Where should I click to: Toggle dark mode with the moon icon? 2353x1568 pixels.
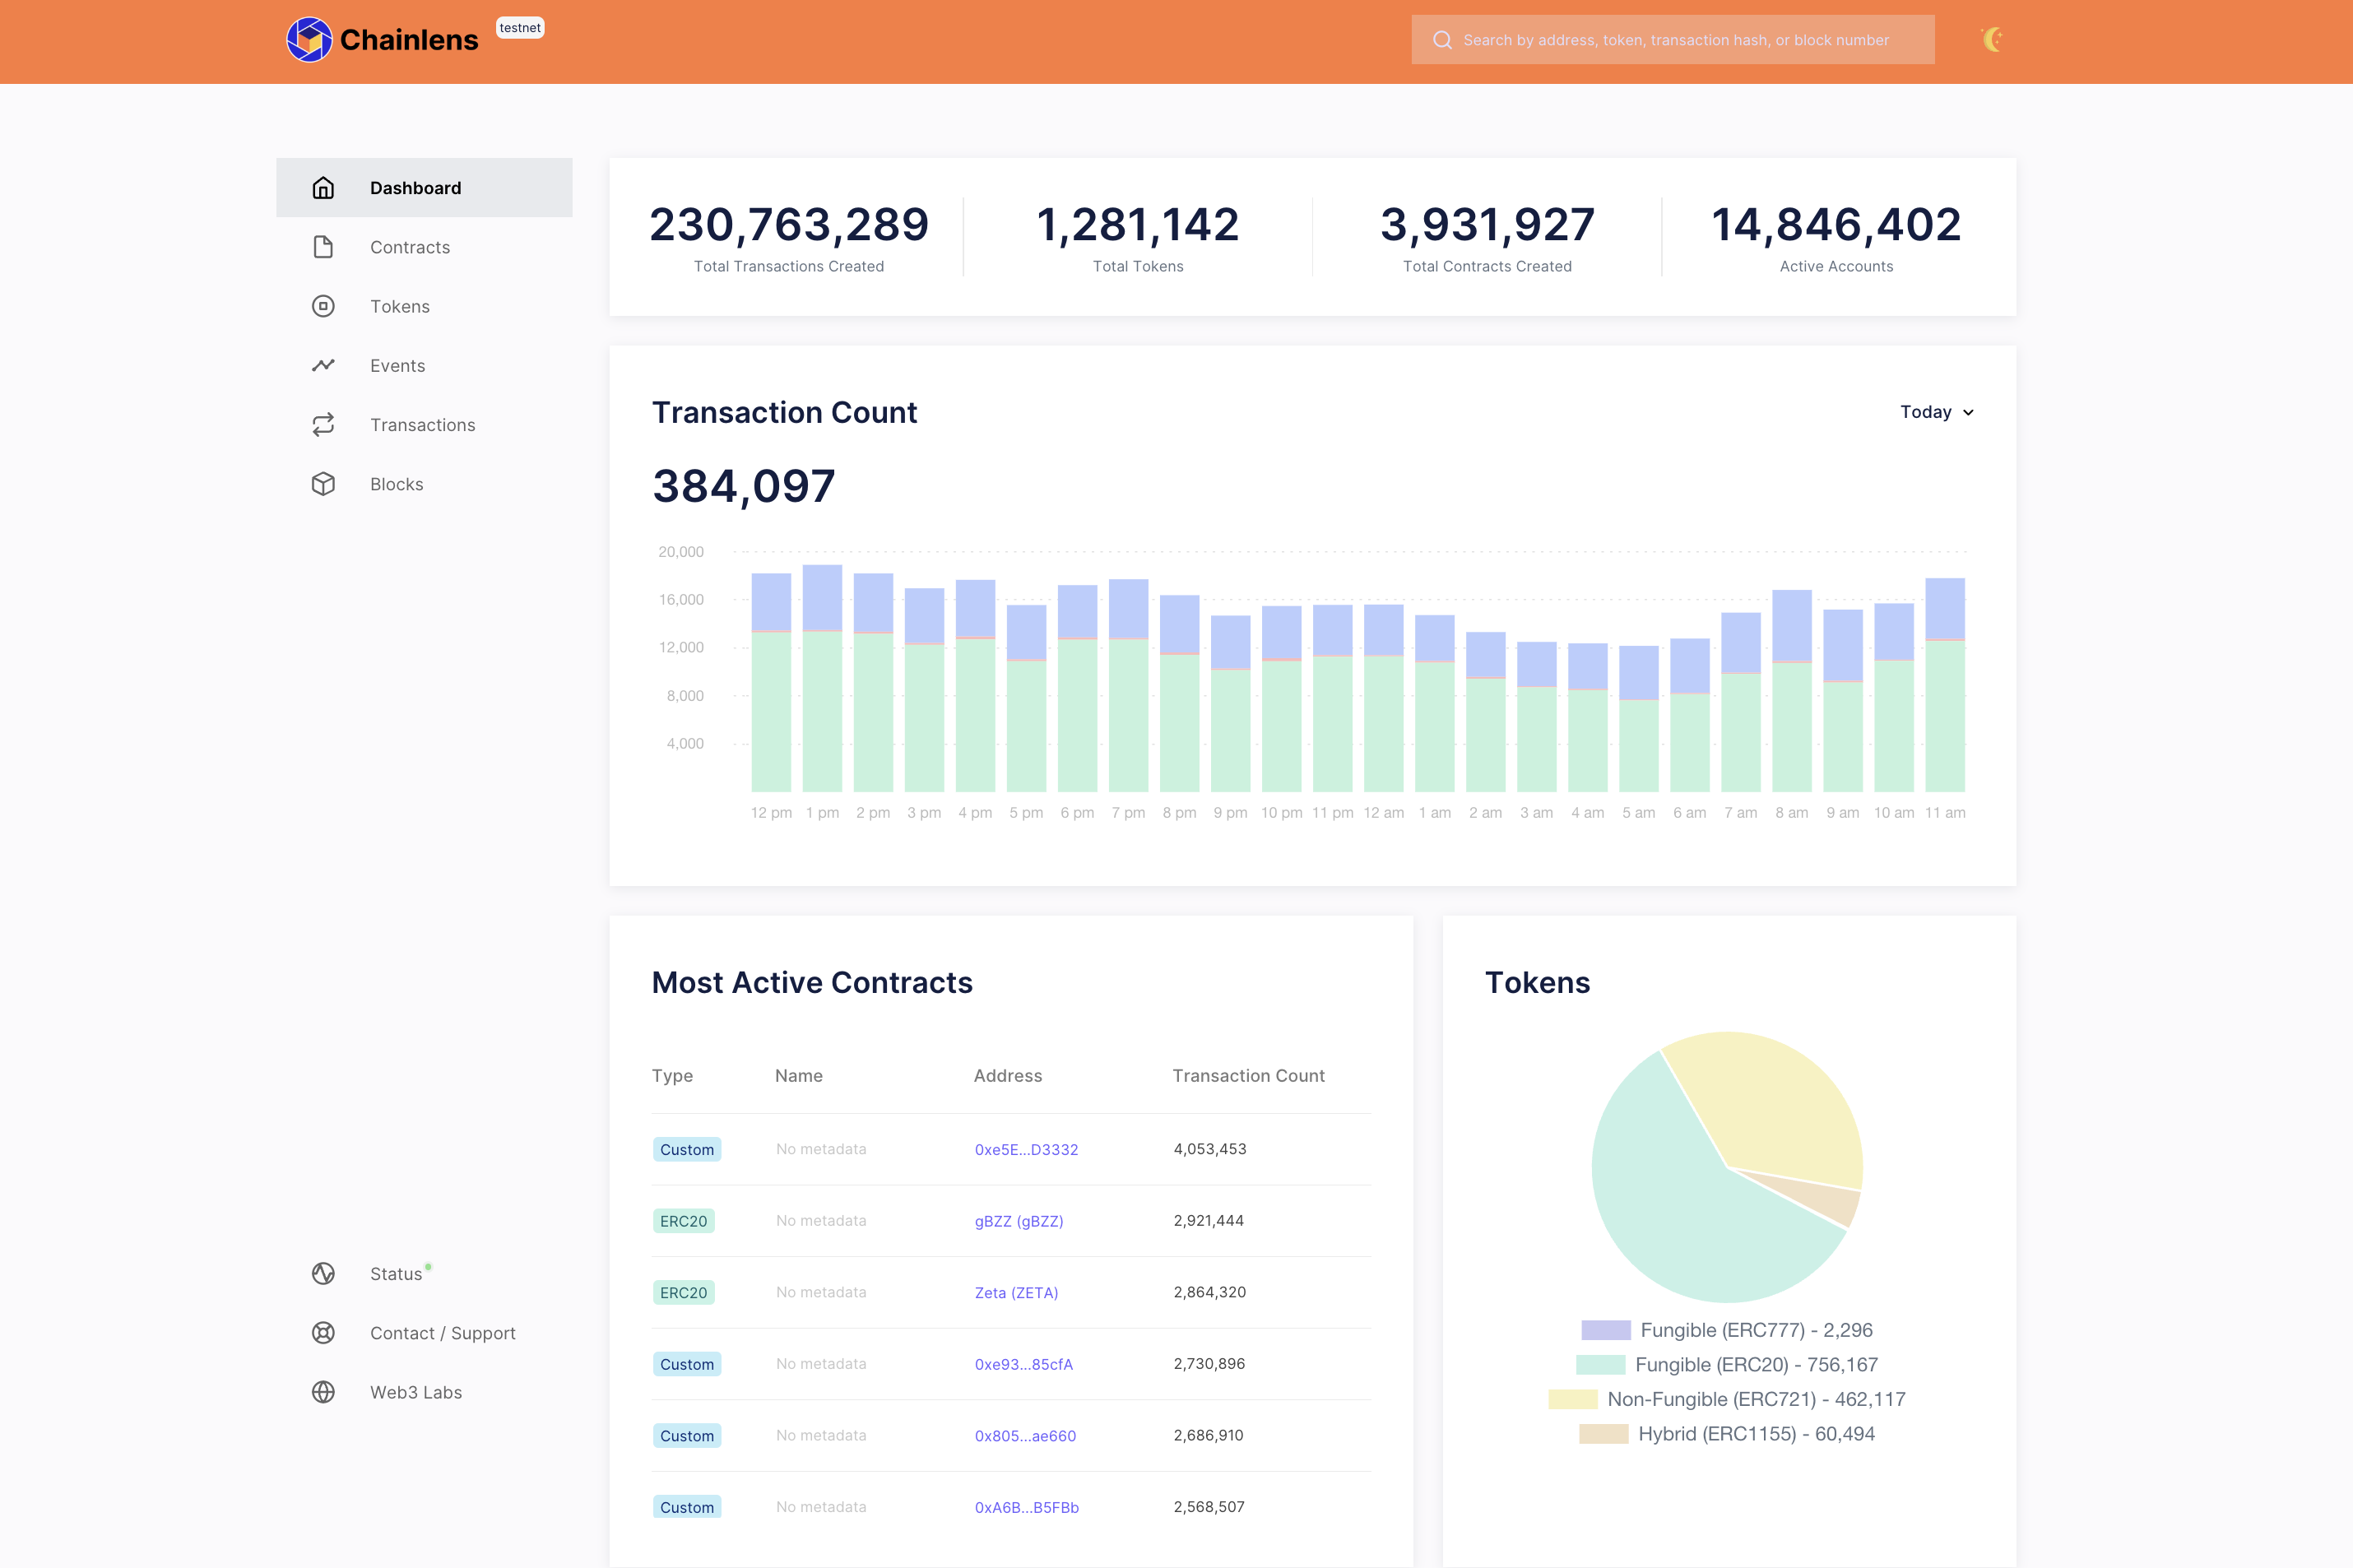pos(1991,40)
